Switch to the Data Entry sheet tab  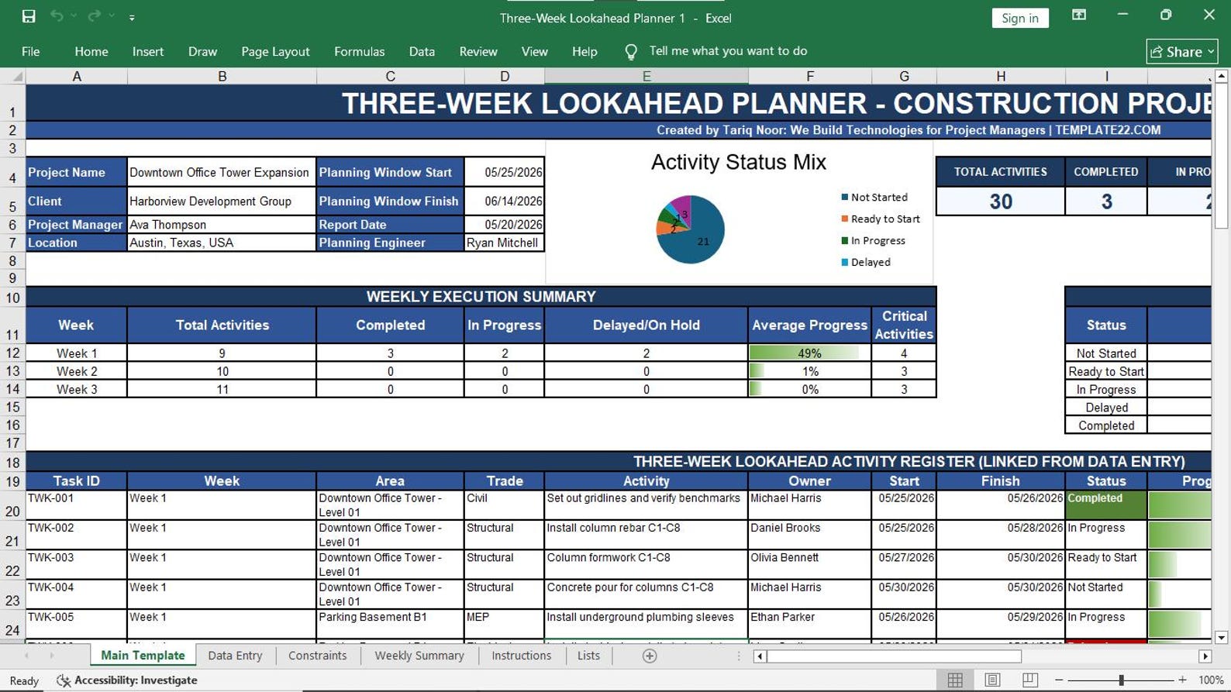(235, 656)
